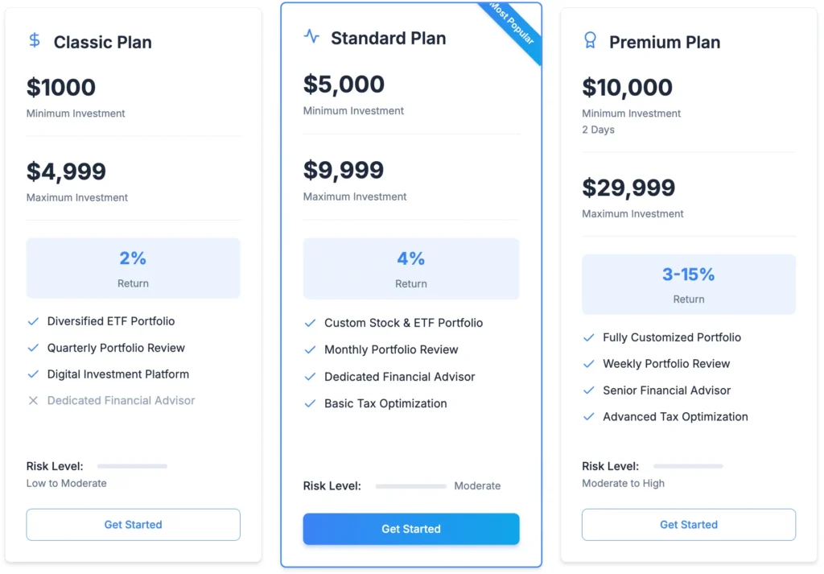Select the Premium Plan 3-15% return box

click(688, 284)
